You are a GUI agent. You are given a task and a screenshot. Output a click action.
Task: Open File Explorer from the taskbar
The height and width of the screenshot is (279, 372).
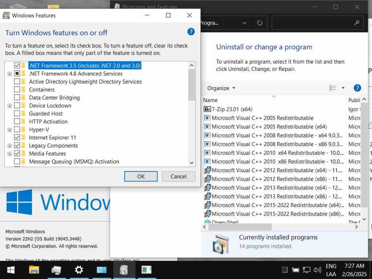pyautogui.click(x=34, y=270)
